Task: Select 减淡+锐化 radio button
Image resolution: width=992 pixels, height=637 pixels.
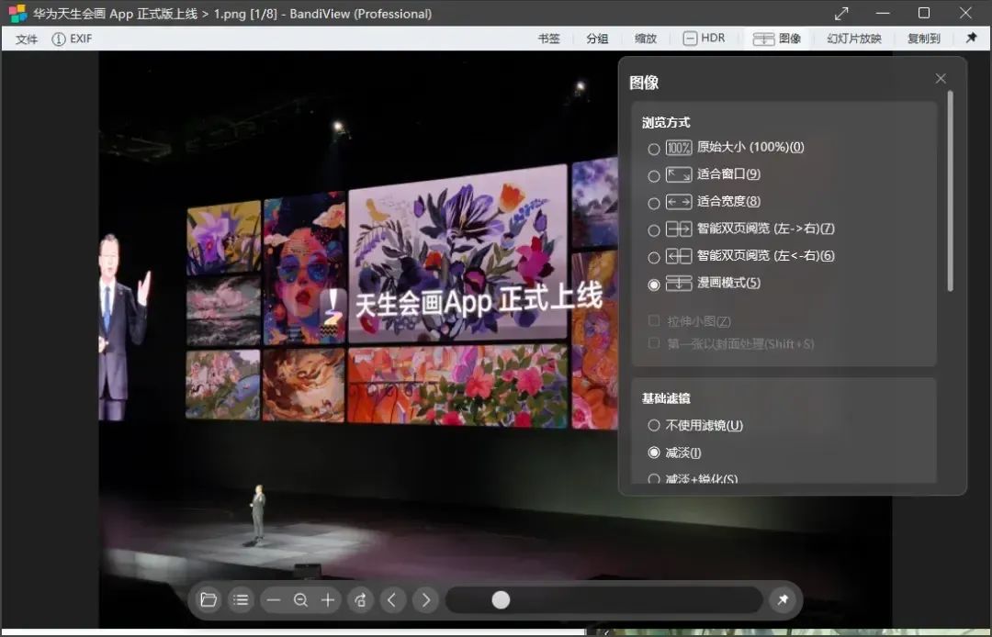Action: (654, 479)
